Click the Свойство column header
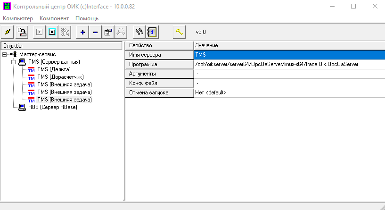This screenshot has width=385, height=210. (159, 45)
